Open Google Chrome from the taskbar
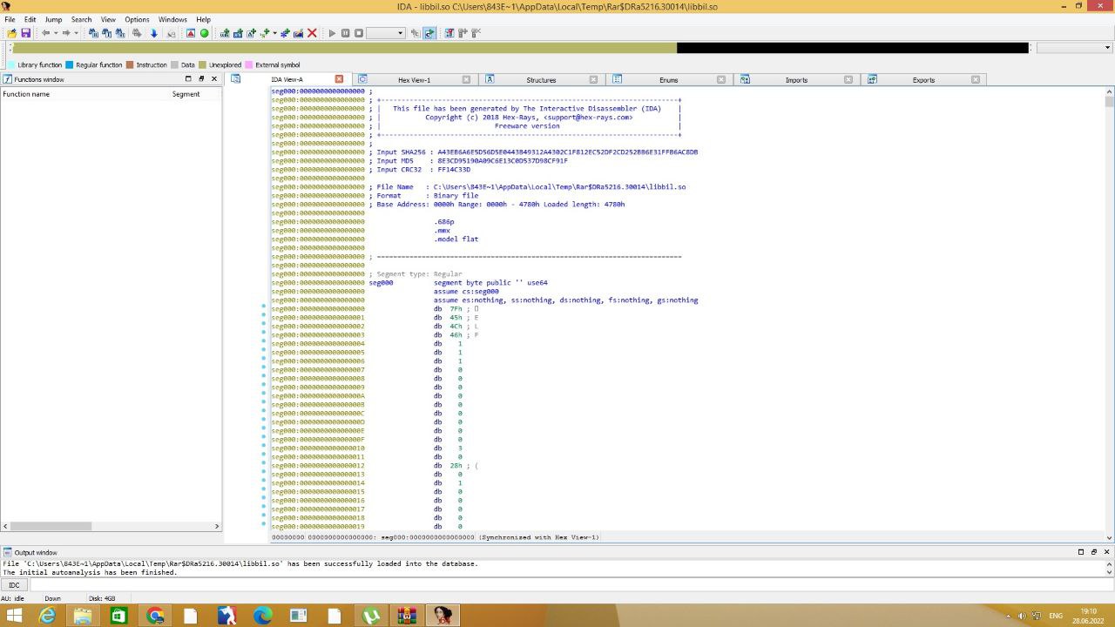The height and width of the screenshot is (627, 1115). tap(155, 616)
